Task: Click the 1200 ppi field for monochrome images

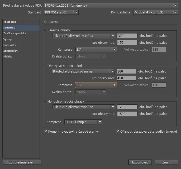Action: pos(127,107)
